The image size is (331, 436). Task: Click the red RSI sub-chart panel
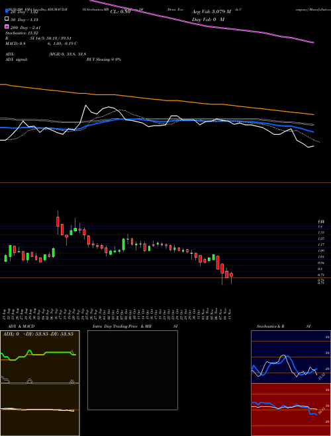(x=291, y=410)
